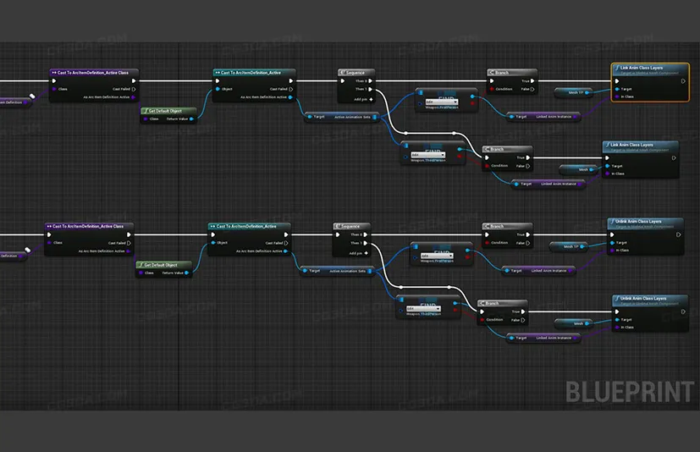Click Target pin on highlighted Link Anim Class Layers
700x452 pixels.
(617, 89)
